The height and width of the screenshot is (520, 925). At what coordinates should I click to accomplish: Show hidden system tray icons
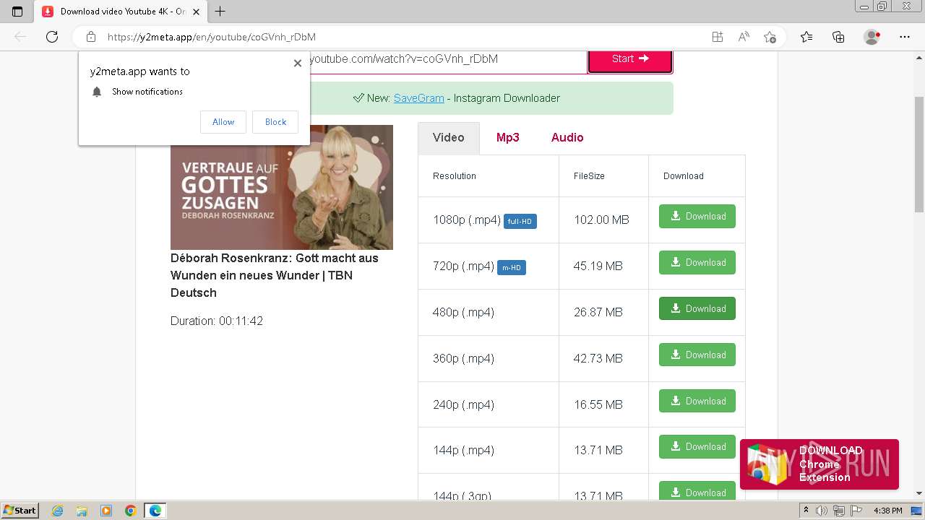(x=806, y=511)
